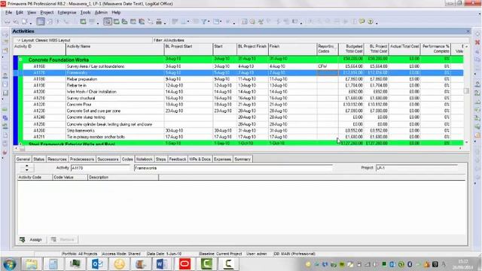Switch to the General tab
Image resolution: width=482 pixels, height=271 pixels.
pyautogui.click(x=23, y=159)
